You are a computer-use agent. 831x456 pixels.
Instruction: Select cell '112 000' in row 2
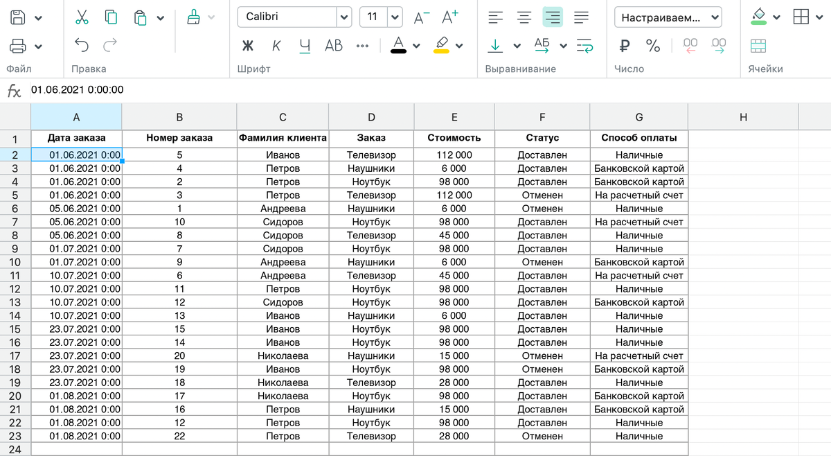[x=454, y=155]
